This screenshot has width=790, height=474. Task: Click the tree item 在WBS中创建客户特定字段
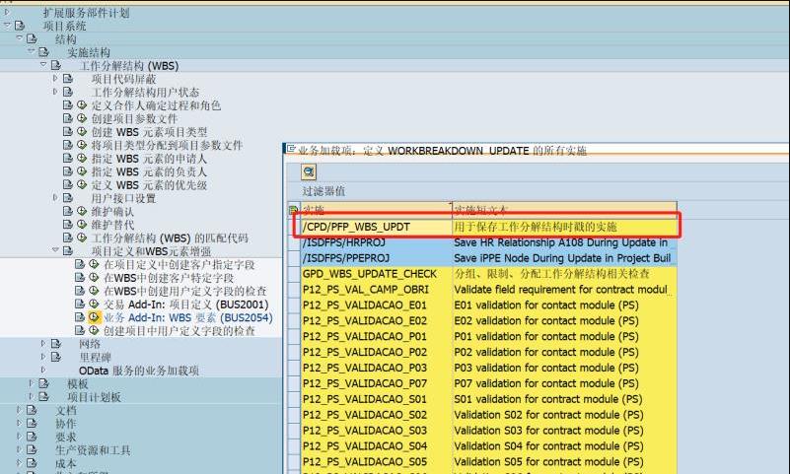(x=169, y=278)
